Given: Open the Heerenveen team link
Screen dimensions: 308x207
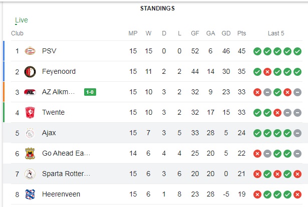Looking at the screenshot, I should [x=61, y=195].
